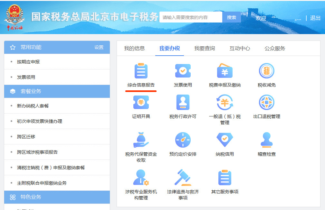Open the 互动中心 tab

(x=239, y=48)
